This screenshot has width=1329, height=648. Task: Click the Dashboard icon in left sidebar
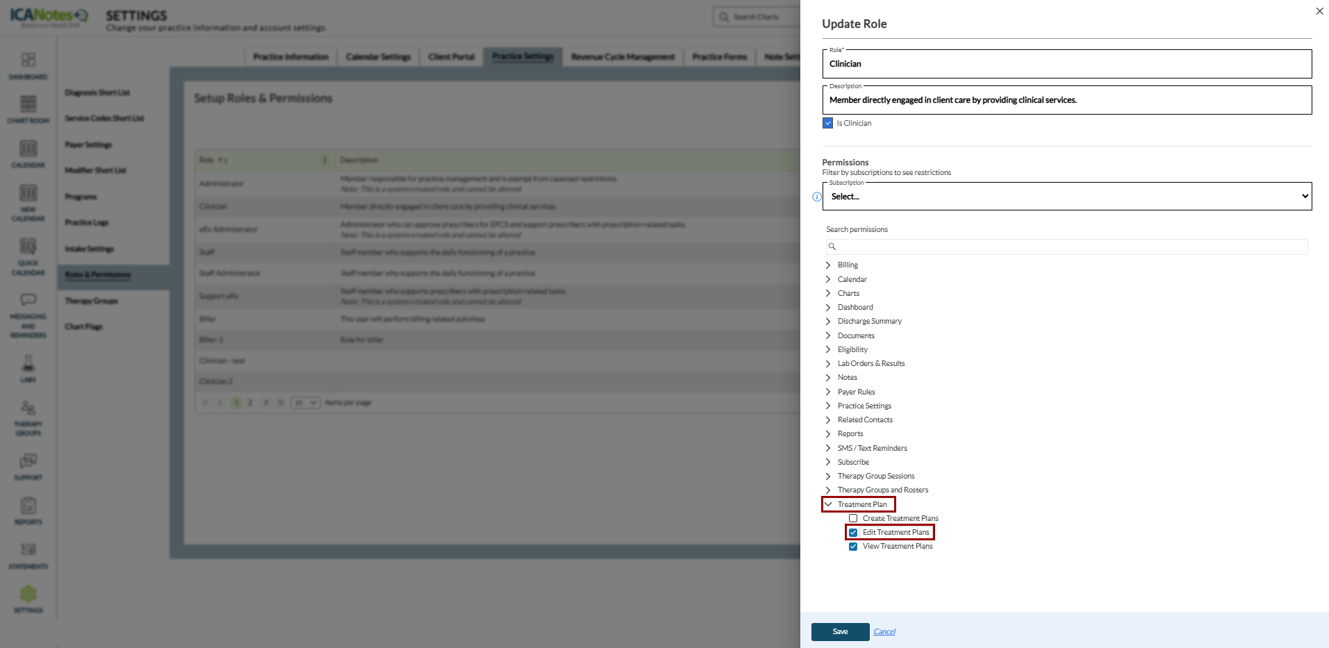(28, 60)
